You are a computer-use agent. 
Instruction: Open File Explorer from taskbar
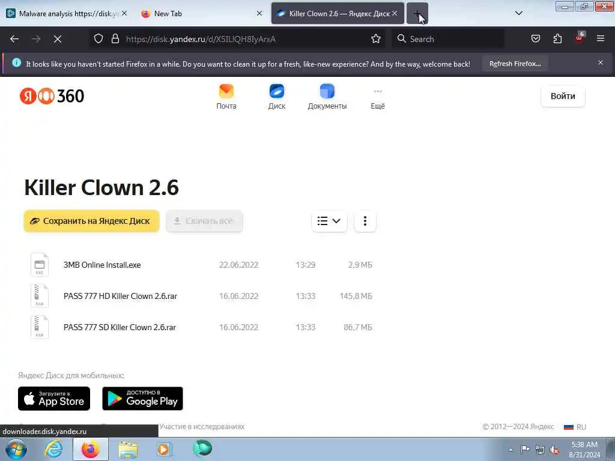128,450
